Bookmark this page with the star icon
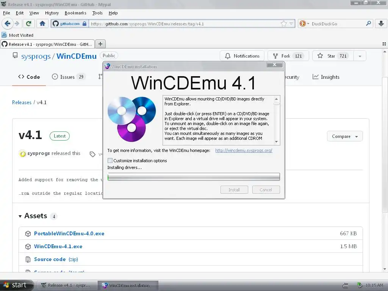The width and height of the screenshot is (388, 291). click(x=283, y=24)
